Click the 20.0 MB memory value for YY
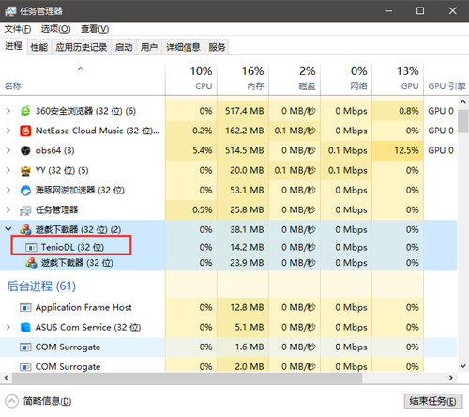Viewport: 469px width, 417px height. pos(247,170)
